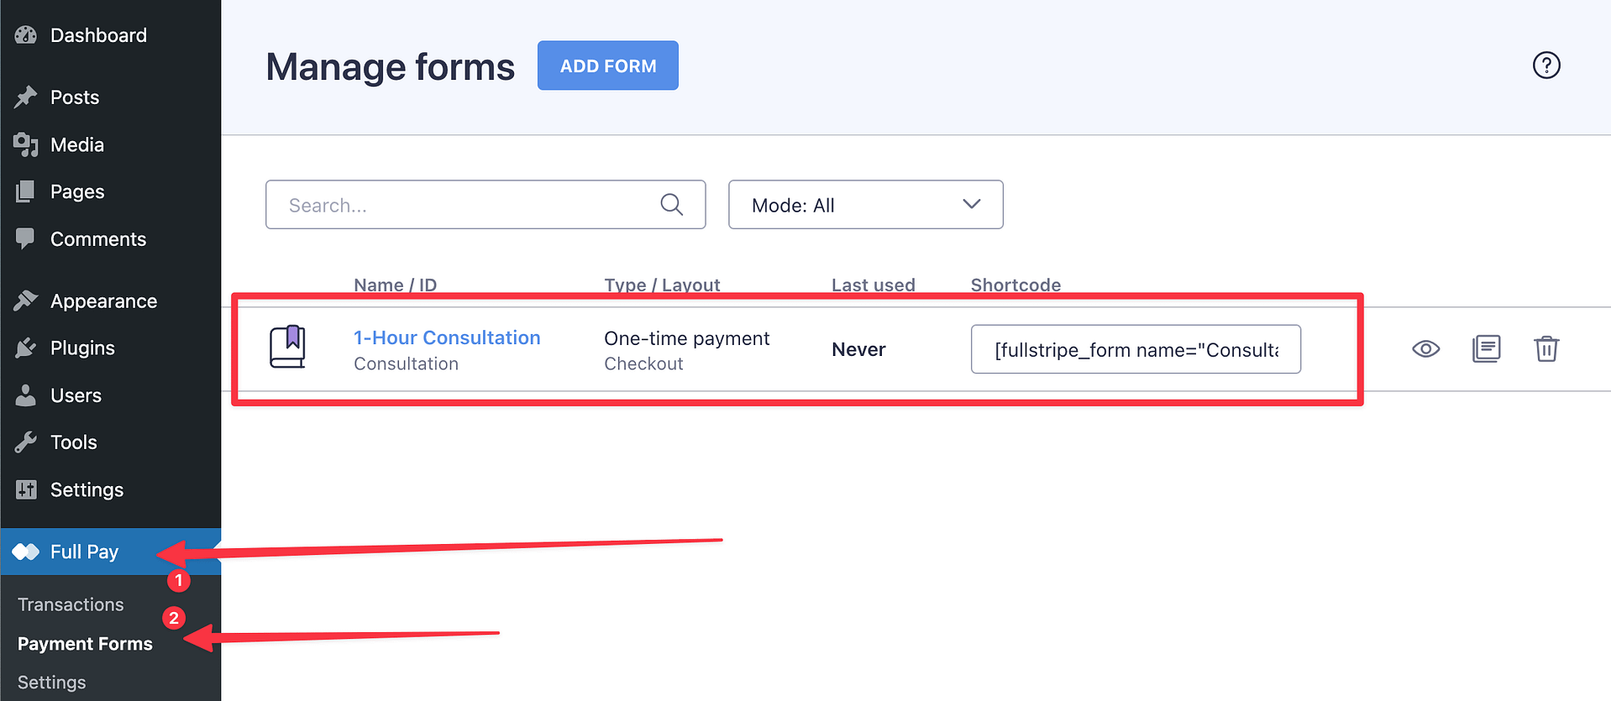
Task: Click the Dashboard gauge icon
Action: pyautogui.click(x=26, y=35)
